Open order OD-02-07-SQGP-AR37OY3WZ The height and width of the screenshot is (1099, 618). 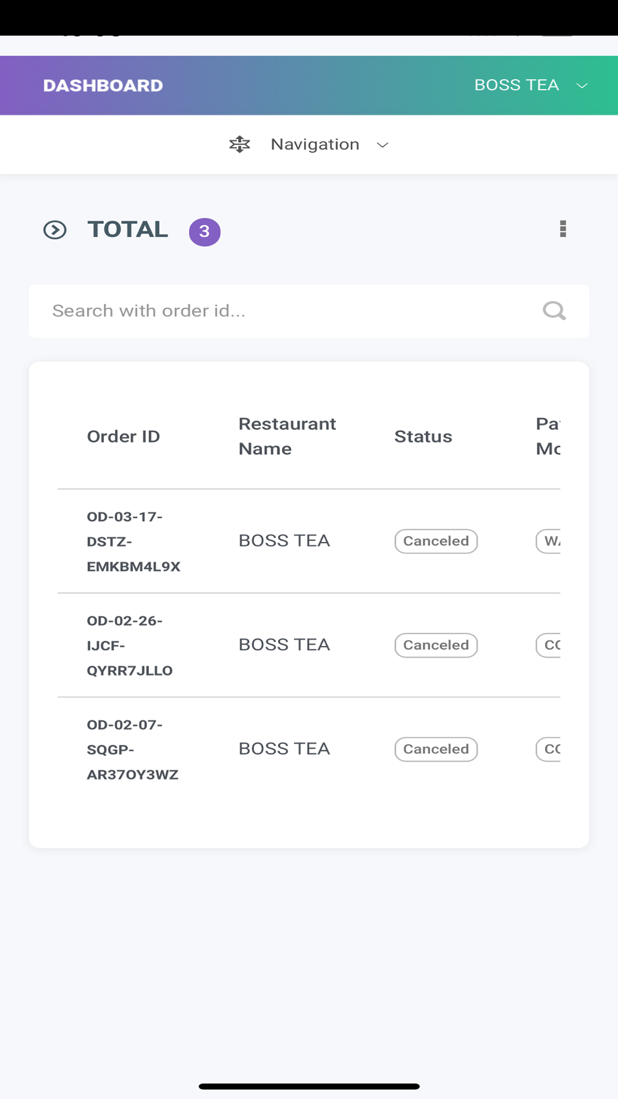point(132,749)
